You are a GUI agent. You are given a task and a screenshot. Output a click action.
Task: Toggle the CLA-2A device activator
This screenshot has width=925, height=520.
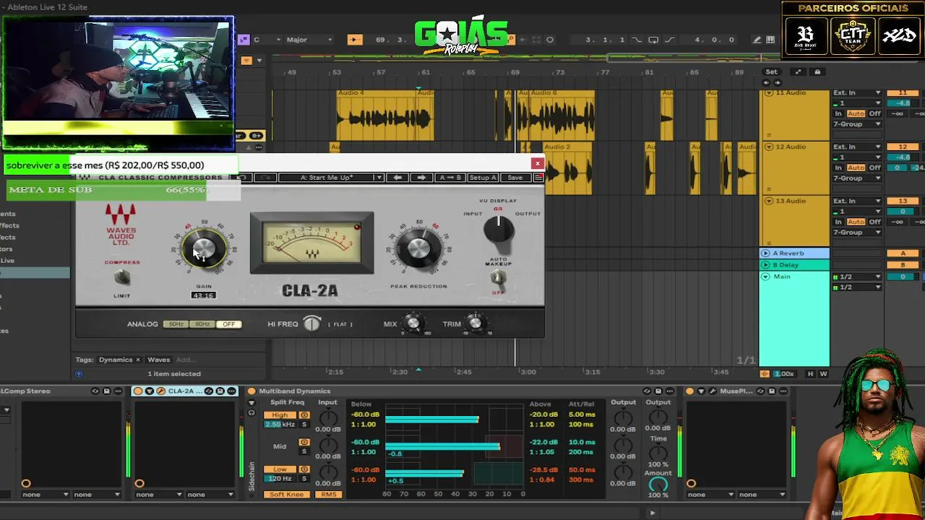point(138,391)
